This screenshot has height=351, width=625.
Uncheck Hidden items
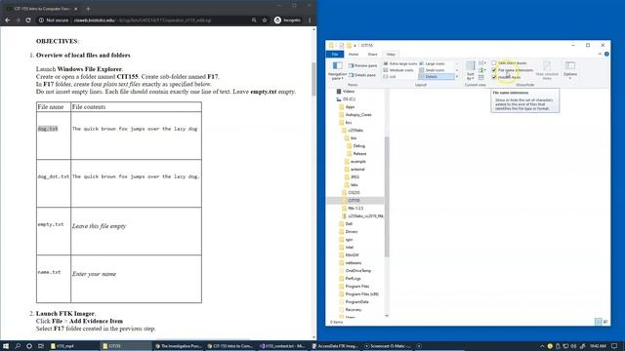pos(494,77)
